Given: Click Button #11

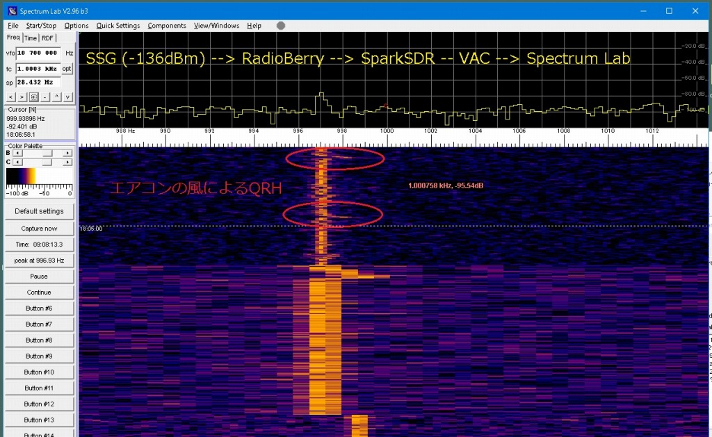Looking at the screenshot, I should (39, 388).
